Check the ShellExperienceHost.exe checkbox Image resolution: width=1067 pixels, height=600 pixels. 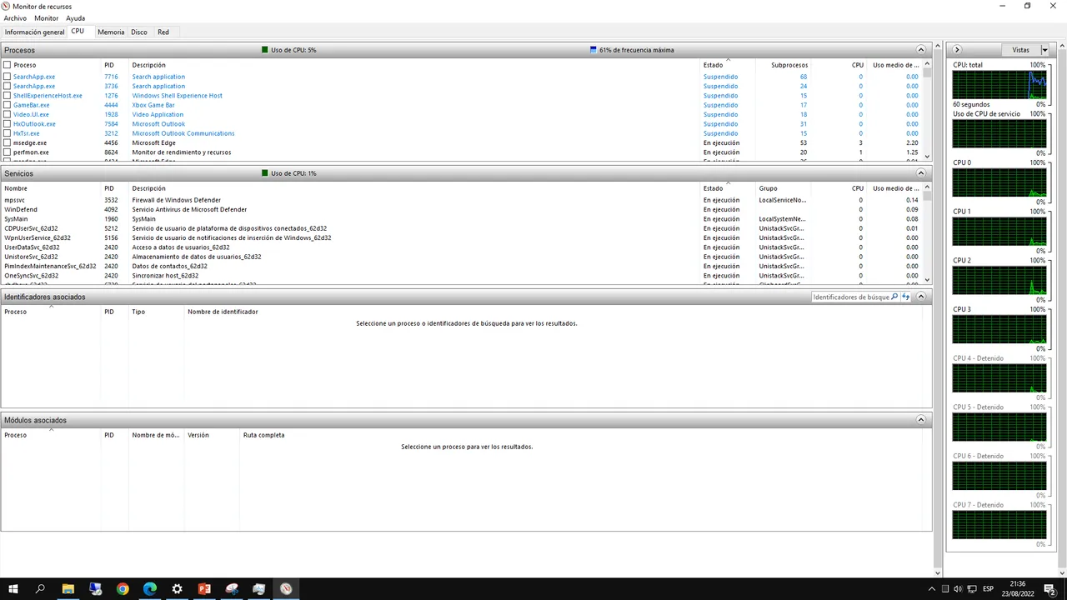tap(8, 96)
